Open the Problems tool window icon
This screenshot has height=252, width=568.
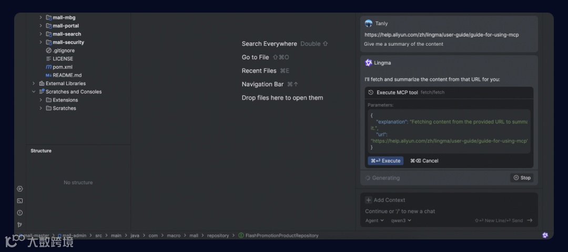(x=20, y=213)
